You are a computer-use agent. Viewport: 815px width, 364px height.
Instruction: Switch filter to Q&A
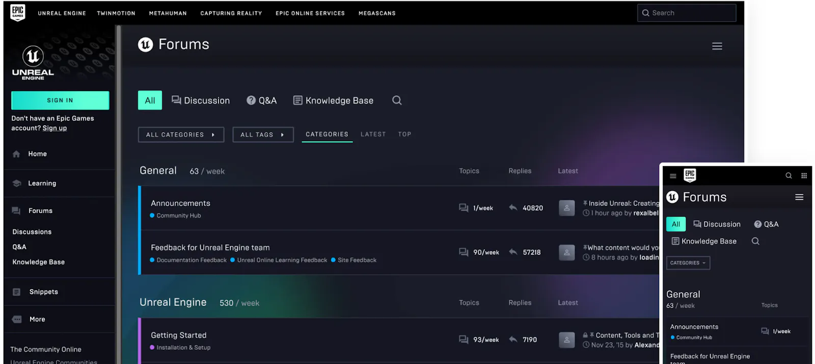click(x=262, y=100)
